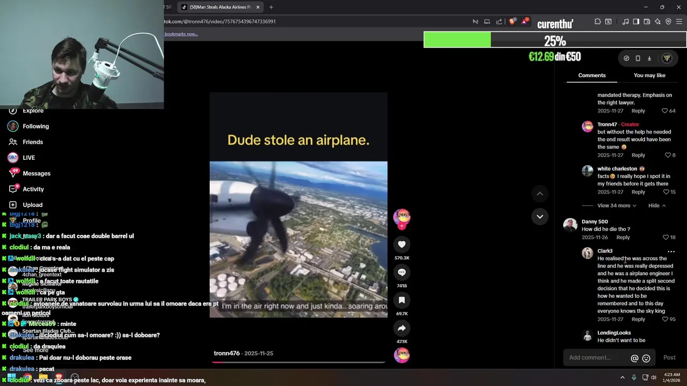Collapse replies with Hide
The image size is (687, 386).
[657, 206]
